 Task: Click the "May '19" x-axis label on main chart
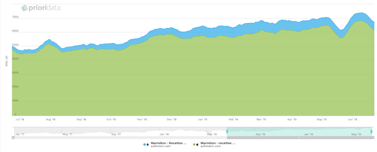322,120
